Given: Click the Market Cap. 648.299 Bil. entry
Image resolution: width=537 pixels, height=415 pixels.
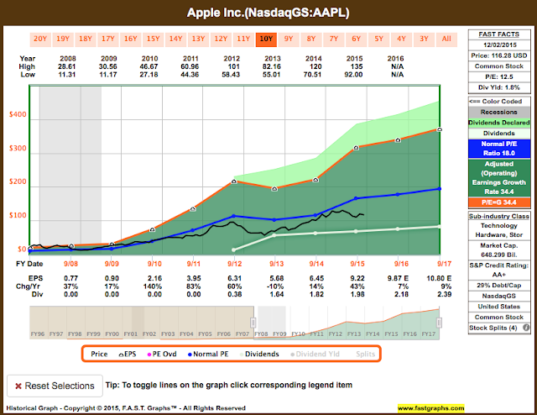Looking at the screenshot, I should point(499,250).
